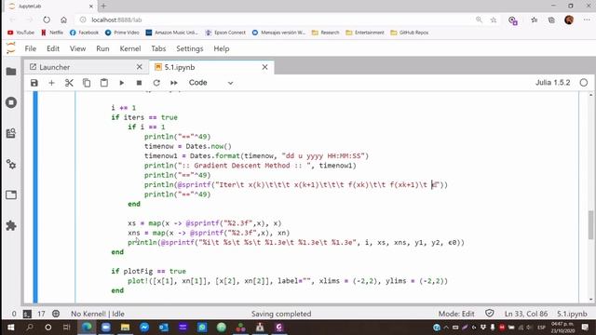
Task: Restart the kernel
Action: (156, 83)
